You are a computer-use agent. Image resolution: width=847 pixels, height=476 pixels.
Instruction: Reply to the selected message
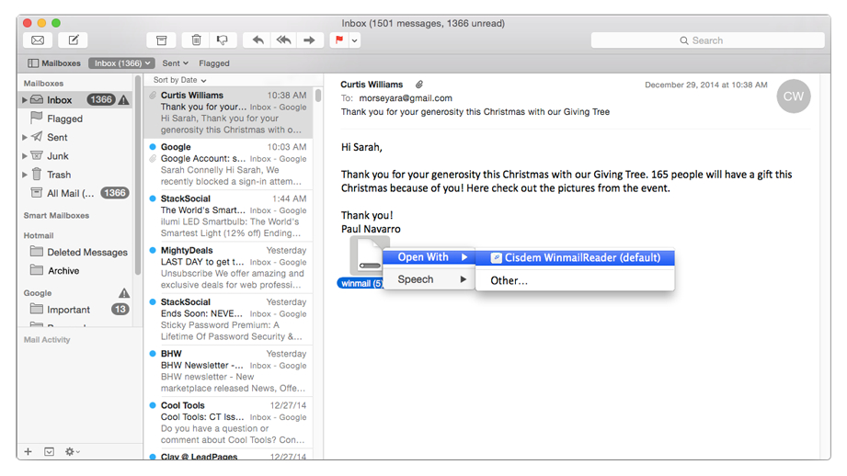pos(258,40)
